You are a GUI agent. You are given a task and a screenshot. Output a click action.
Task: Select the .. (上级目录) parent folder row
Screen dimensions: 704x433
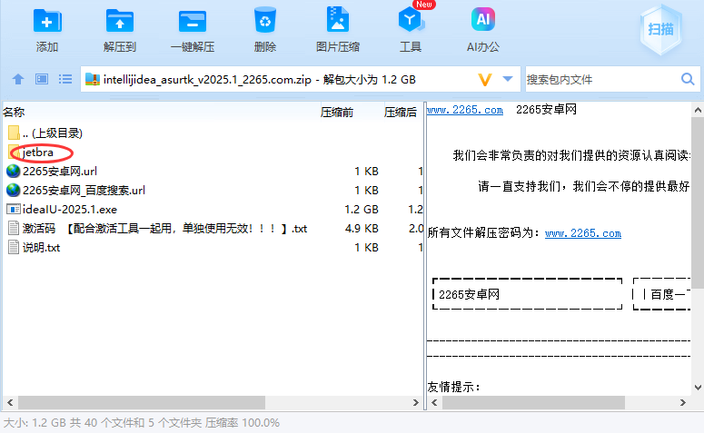[212, 133]
